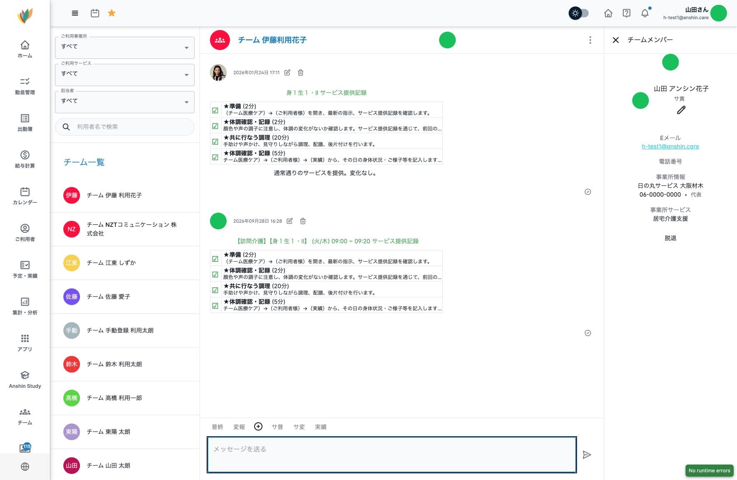Insert 変報 template shortcut
Image resolution: width=737 pixels, height=480 pixels.
[239, 427]
